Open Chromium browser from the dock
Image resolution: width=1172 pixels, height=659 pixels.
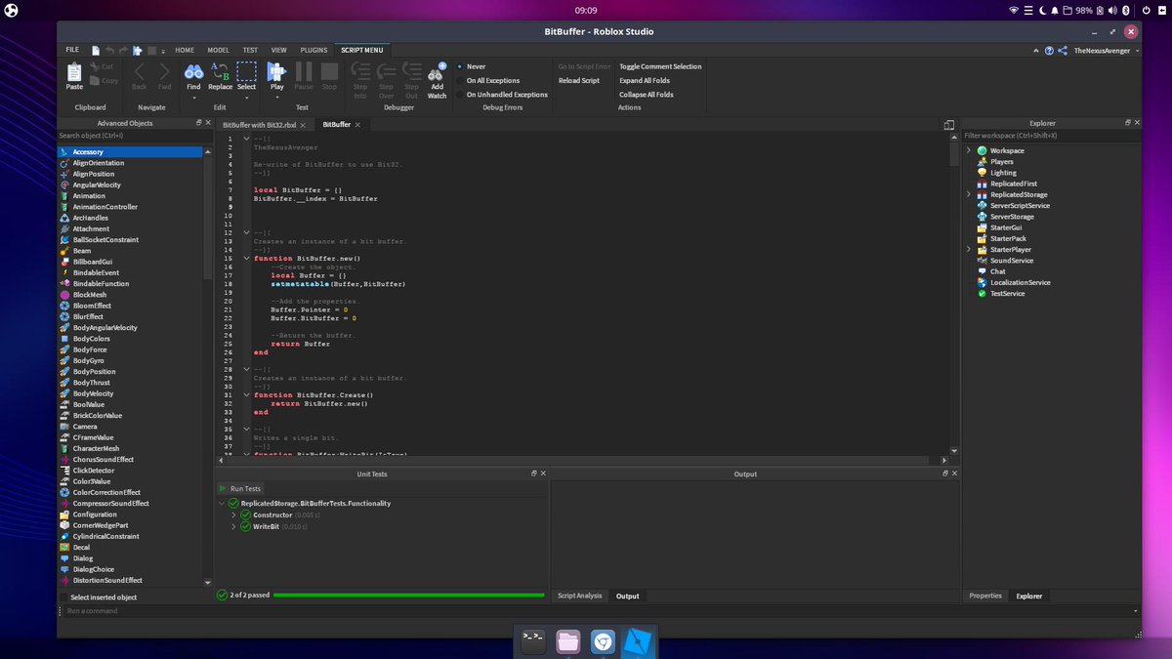point(603,640)
